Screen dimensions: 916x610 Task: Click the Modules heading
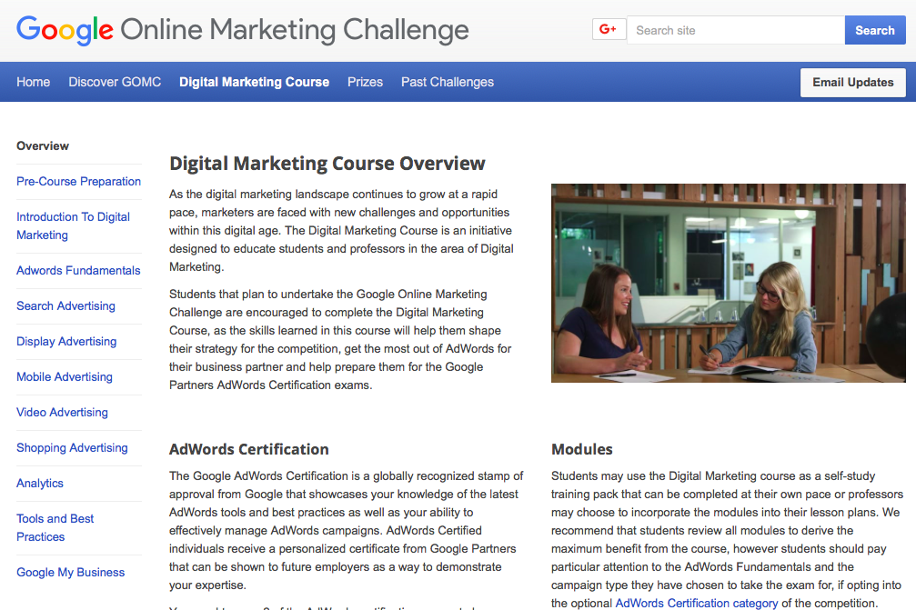pyautogui.click(x=582, y=449)
